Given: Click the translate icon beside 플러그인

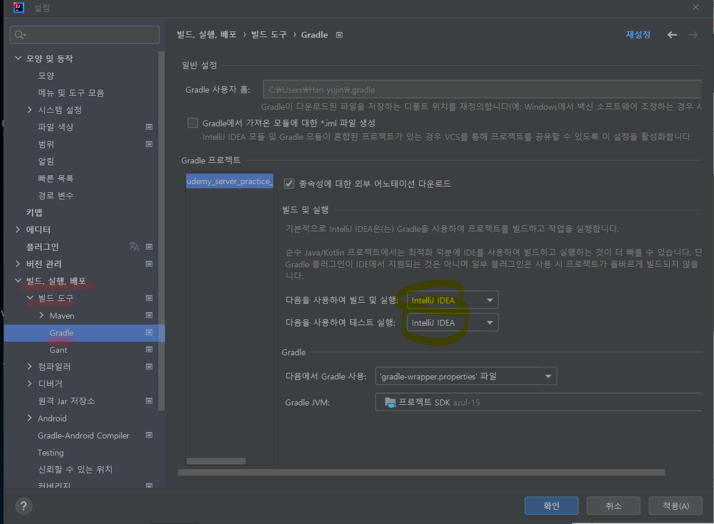Looking at the screenshot, I should click(135, 247).
